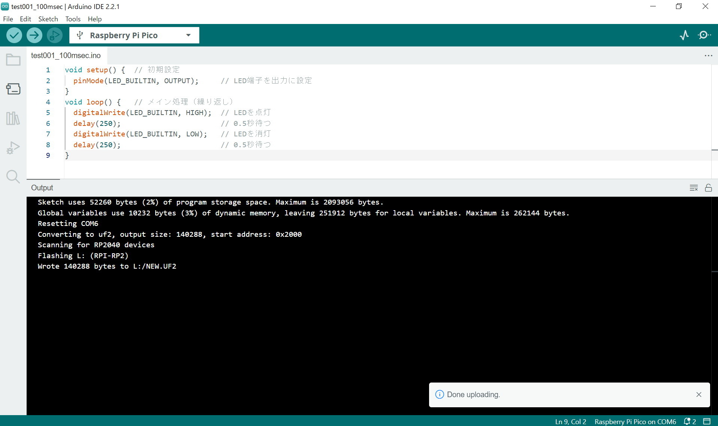718x426 pixels.
Task: Click the Ln 9, Col 2 indicator
Action: click(570, 422)
